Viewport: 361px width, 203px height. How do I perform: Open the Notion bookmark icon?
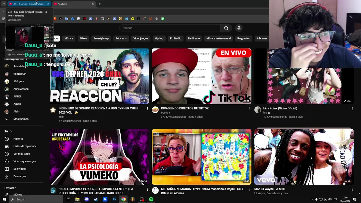pyautogui.click(x=102, y=19)
